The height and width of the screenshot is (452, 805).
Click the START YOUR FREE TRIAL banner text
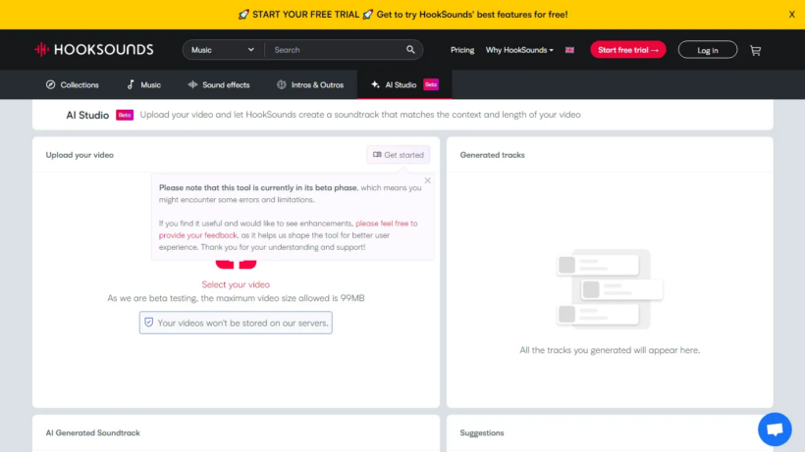click(x=402, y=15)
